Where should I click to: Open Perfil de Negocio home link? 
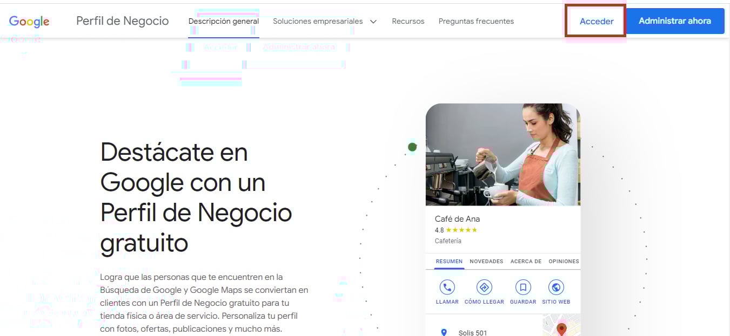(123, 21)
